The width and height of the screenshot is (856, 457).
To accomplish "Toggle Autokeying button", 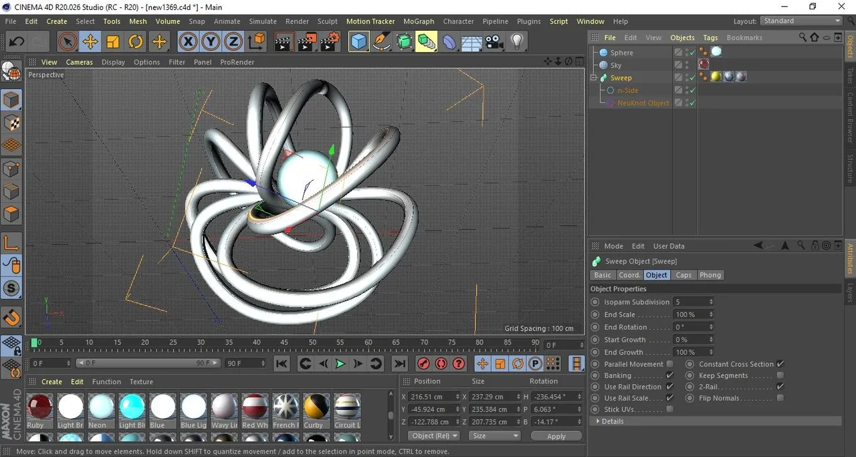I will (x=441, y=363).
